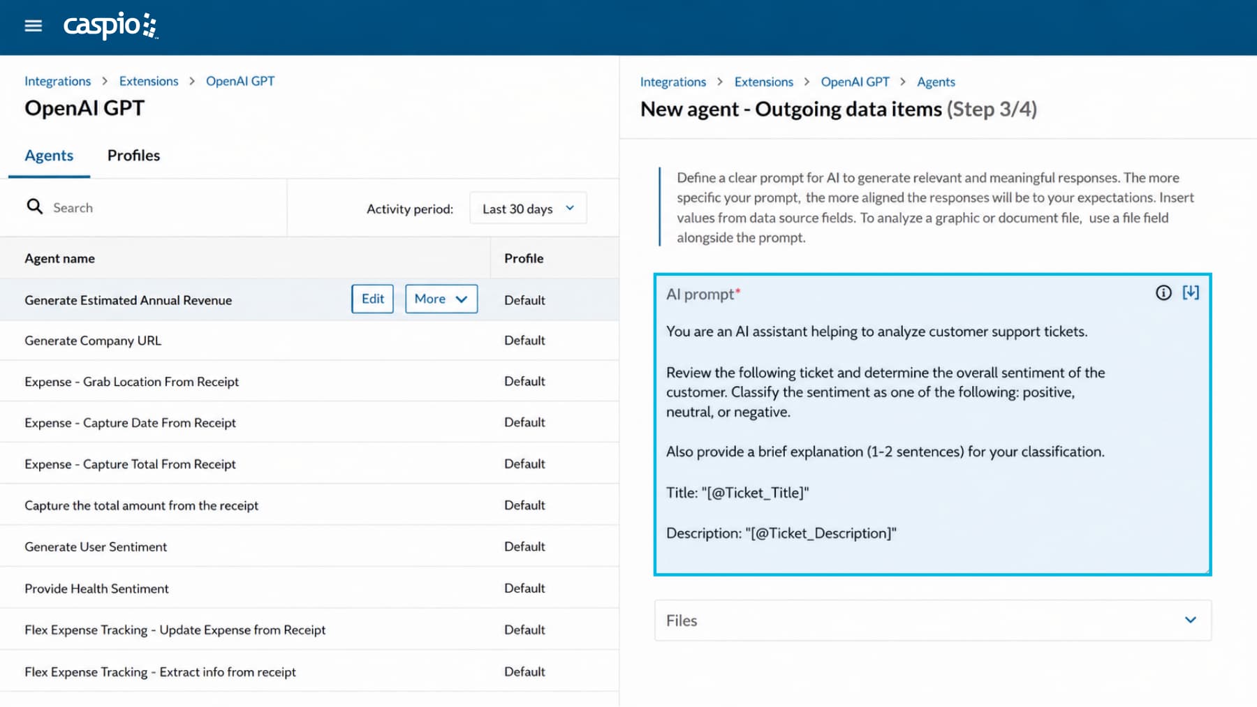1257x707 pixels.
Task: Select Expense - Capture Date From Receipt
Action: coord(309,422)
